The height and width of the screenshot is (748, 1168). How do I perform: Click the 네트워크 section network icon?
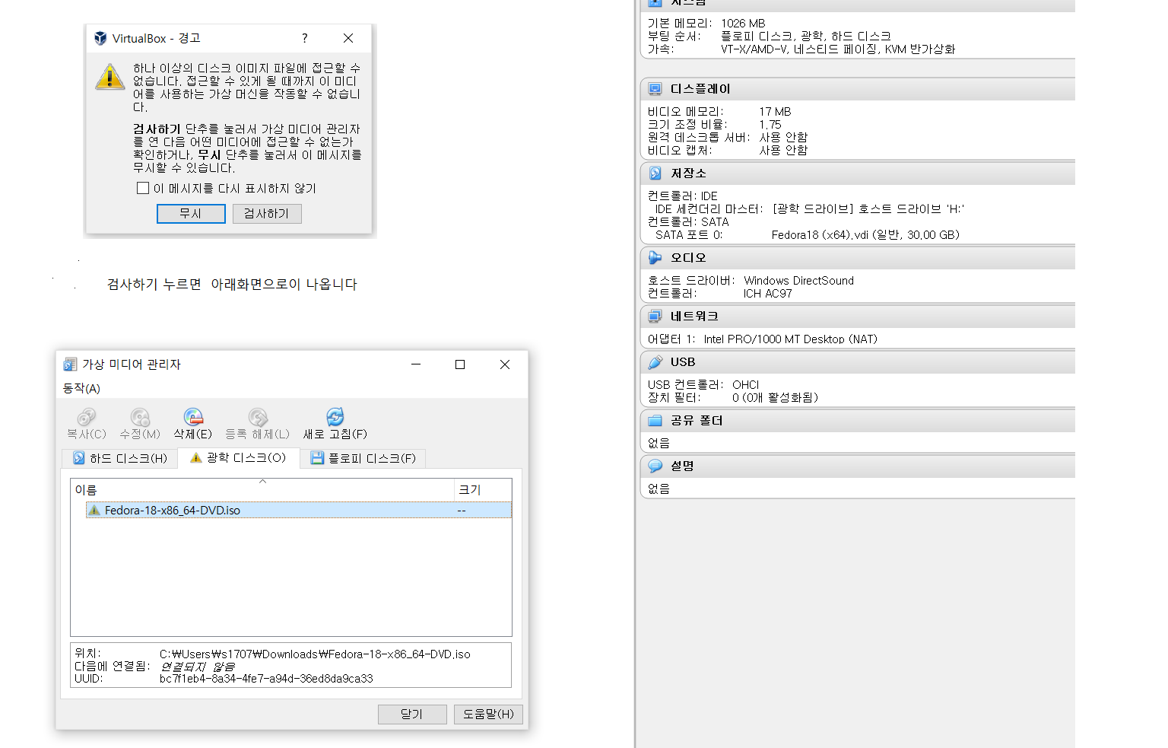655,316
